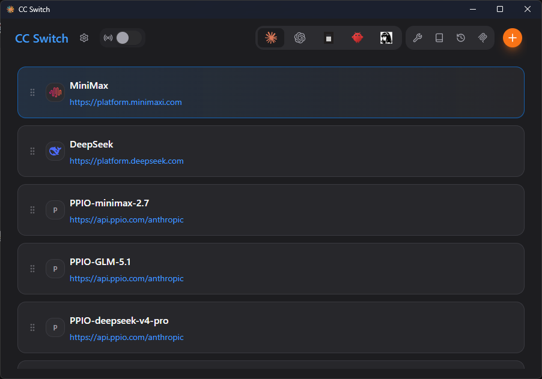Image resolution: width=542 pixels, height=379 pixels.
Task: Click the MiniMax drag handle
Action: point(32,92)
